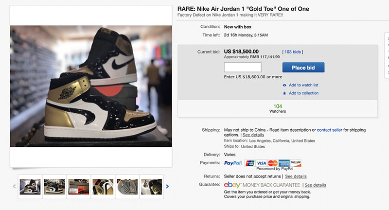Select the first shoe thumbnail
Screen dimensions: 389x210
pos(30,187)
